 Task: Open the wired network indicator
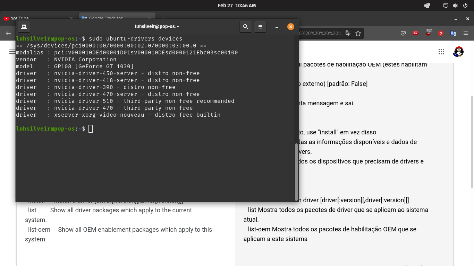446,6
